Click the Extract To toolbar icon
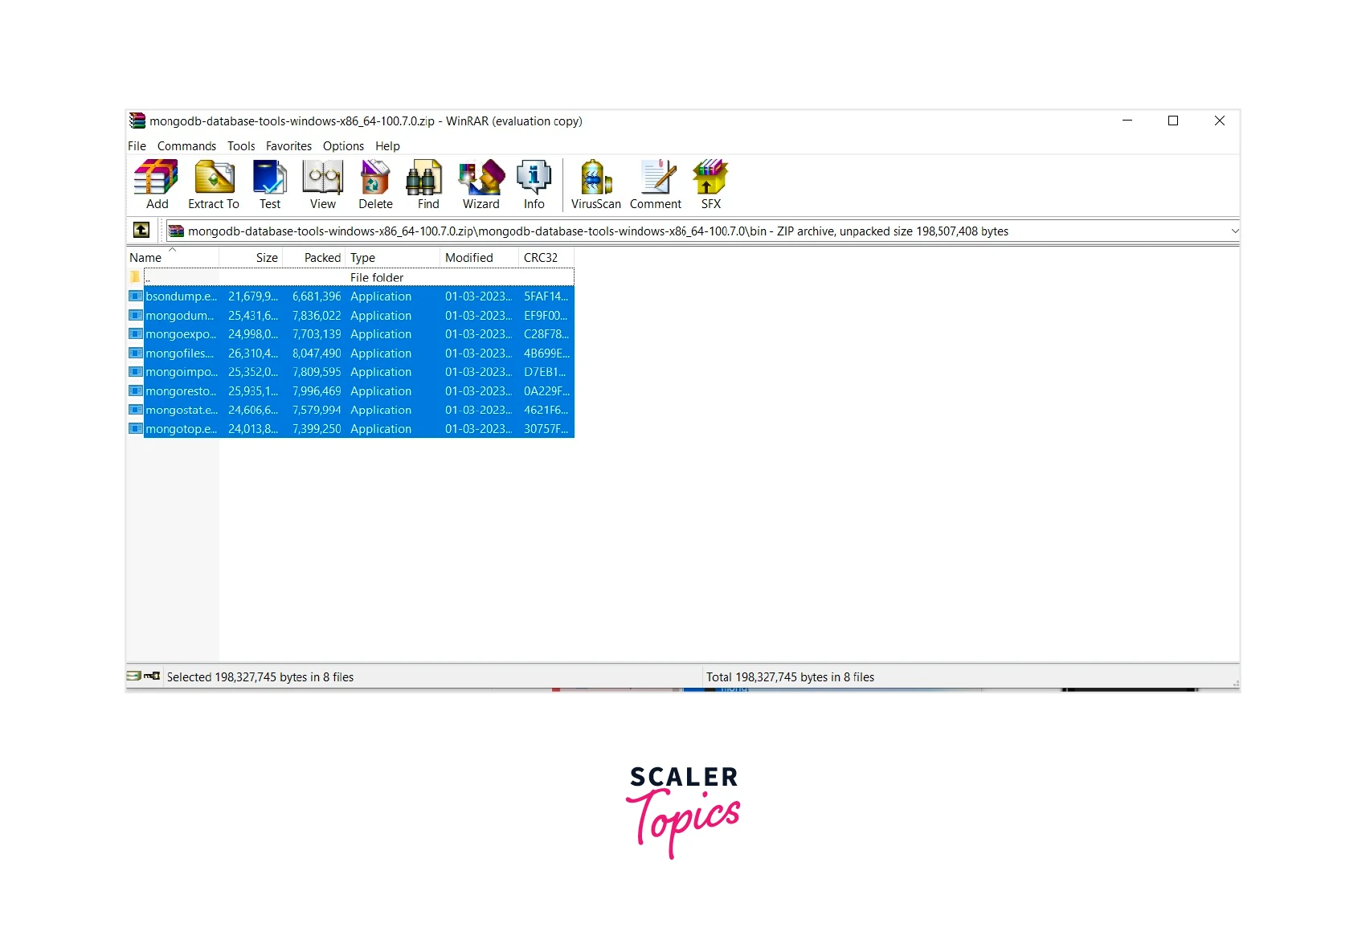This screenshot has height=940, width=1366. [x=214, y=184]
